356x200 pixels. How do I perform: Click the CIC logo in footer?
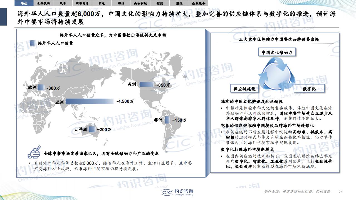click(x=177, y=192)
